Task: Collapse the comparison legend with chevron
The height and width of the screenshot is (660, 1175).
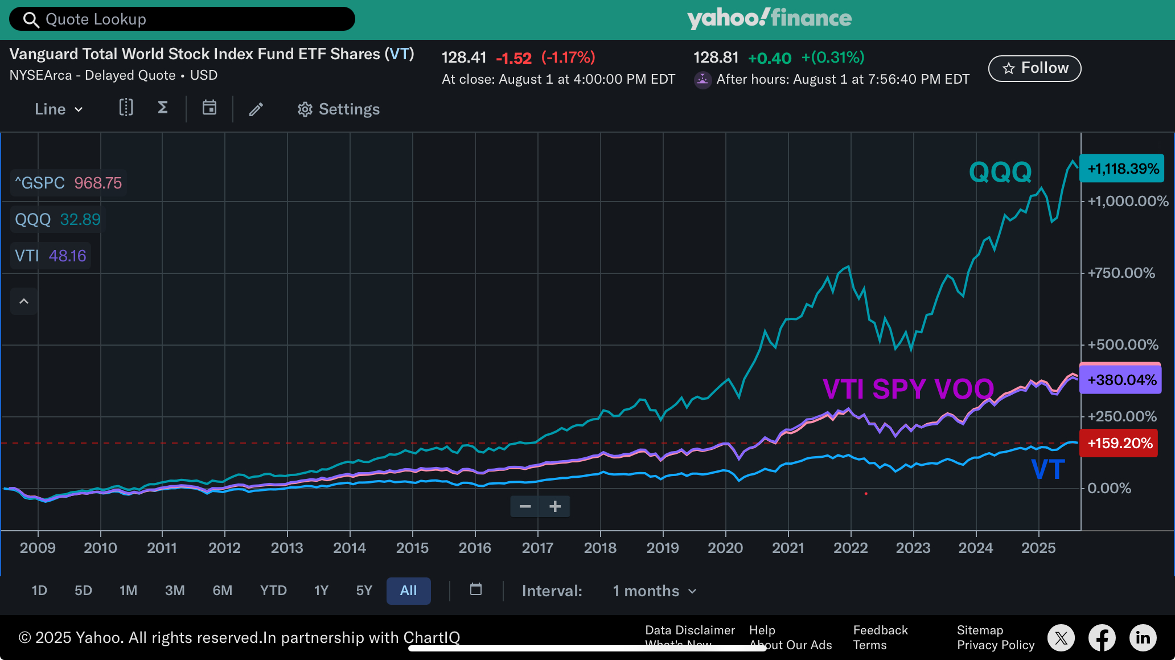Action: pos(24,301)
